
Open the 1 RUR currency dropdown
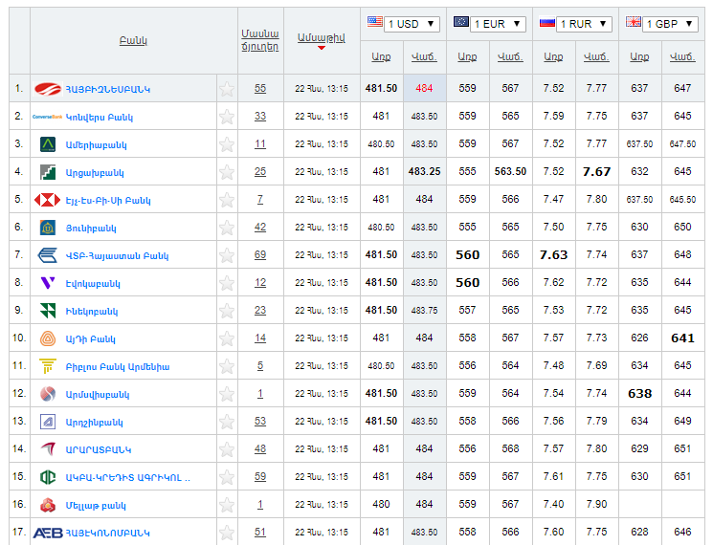[x=585, y=24]
